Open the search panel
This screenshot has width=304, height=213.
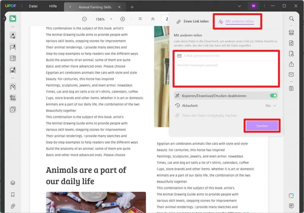point(291,18)
